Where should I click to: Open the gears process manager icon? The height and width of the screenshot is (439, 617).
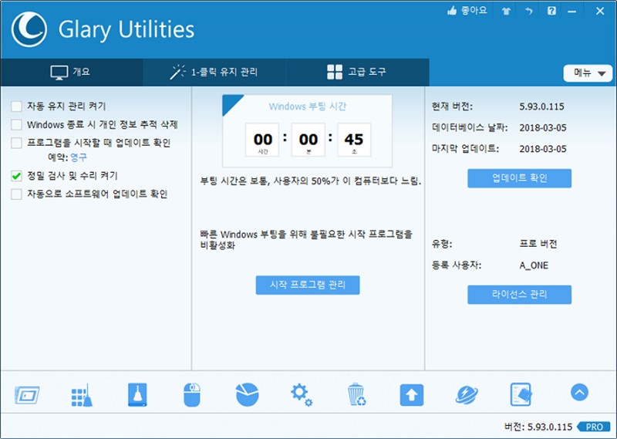pyautogui.click(x=302, y=395)
